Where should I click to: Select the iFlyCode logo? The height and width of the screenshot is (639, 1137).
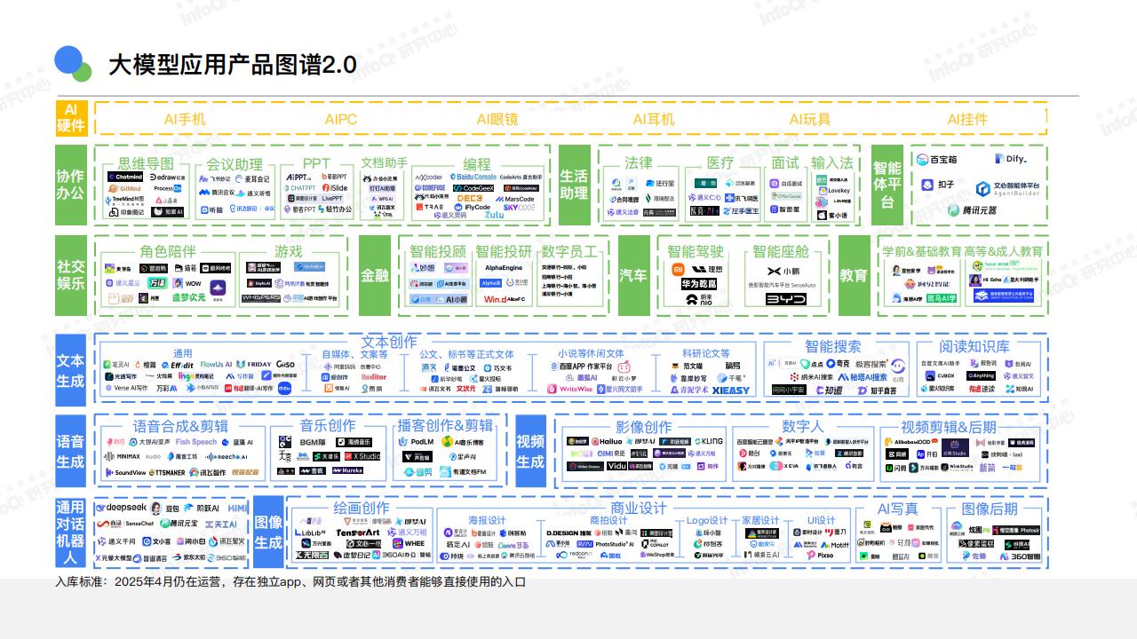[x=472, y=207]
